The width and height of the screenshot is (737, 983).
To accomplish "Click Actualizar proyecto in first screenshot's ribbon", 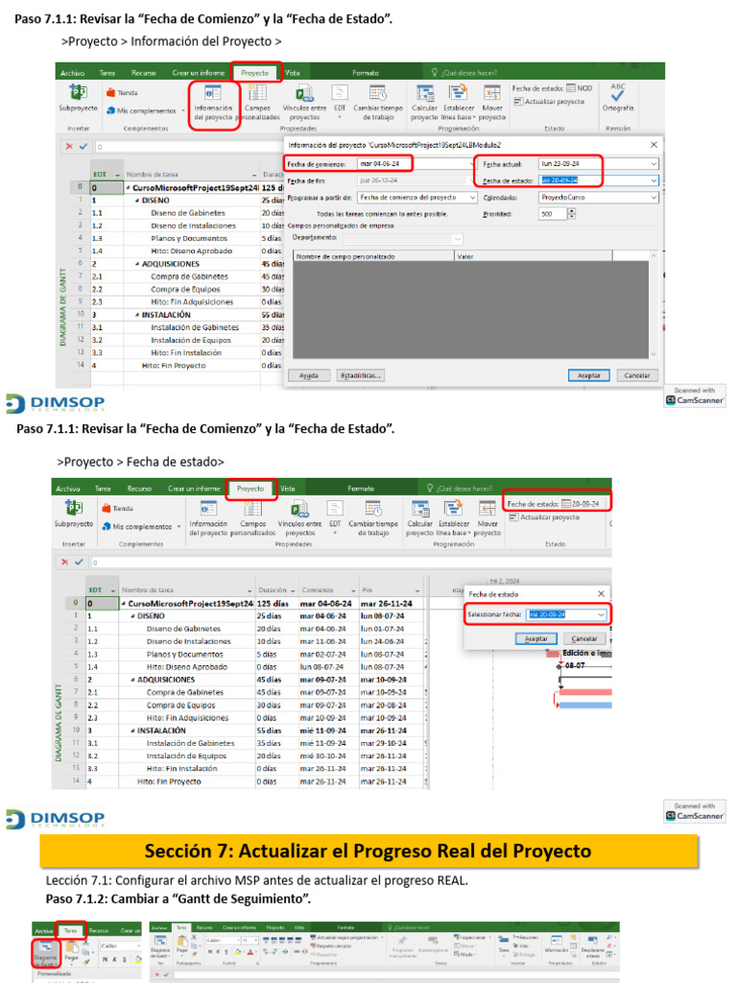I will (x=549, y=102).
